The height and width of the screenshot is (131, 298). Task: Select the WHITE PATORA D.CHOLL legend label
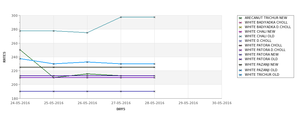(x=265, y=50)
